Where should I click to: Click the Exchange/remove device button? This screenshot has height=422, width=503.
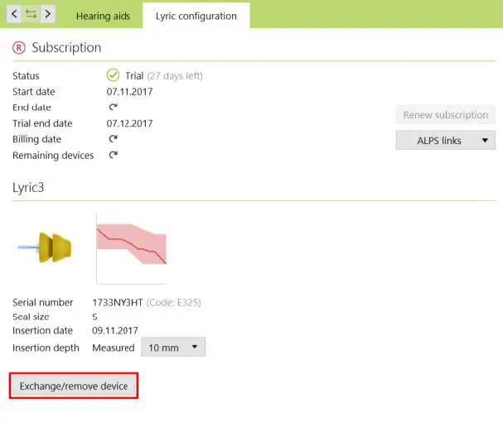tap(74, 386)
